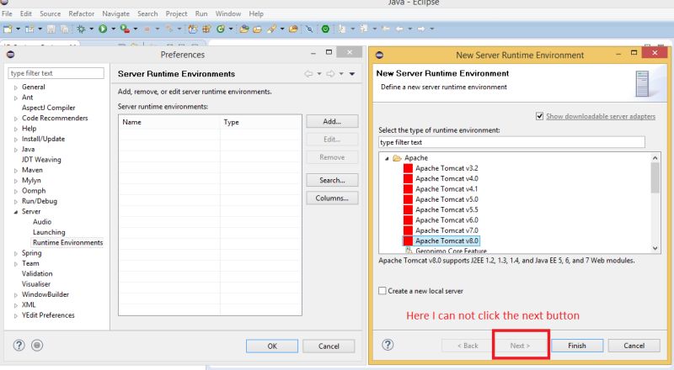The width and height of the screenshot is (674, 370).
Task: Click the link-style icon before green power icon
Action: click(x=309, y=29)
